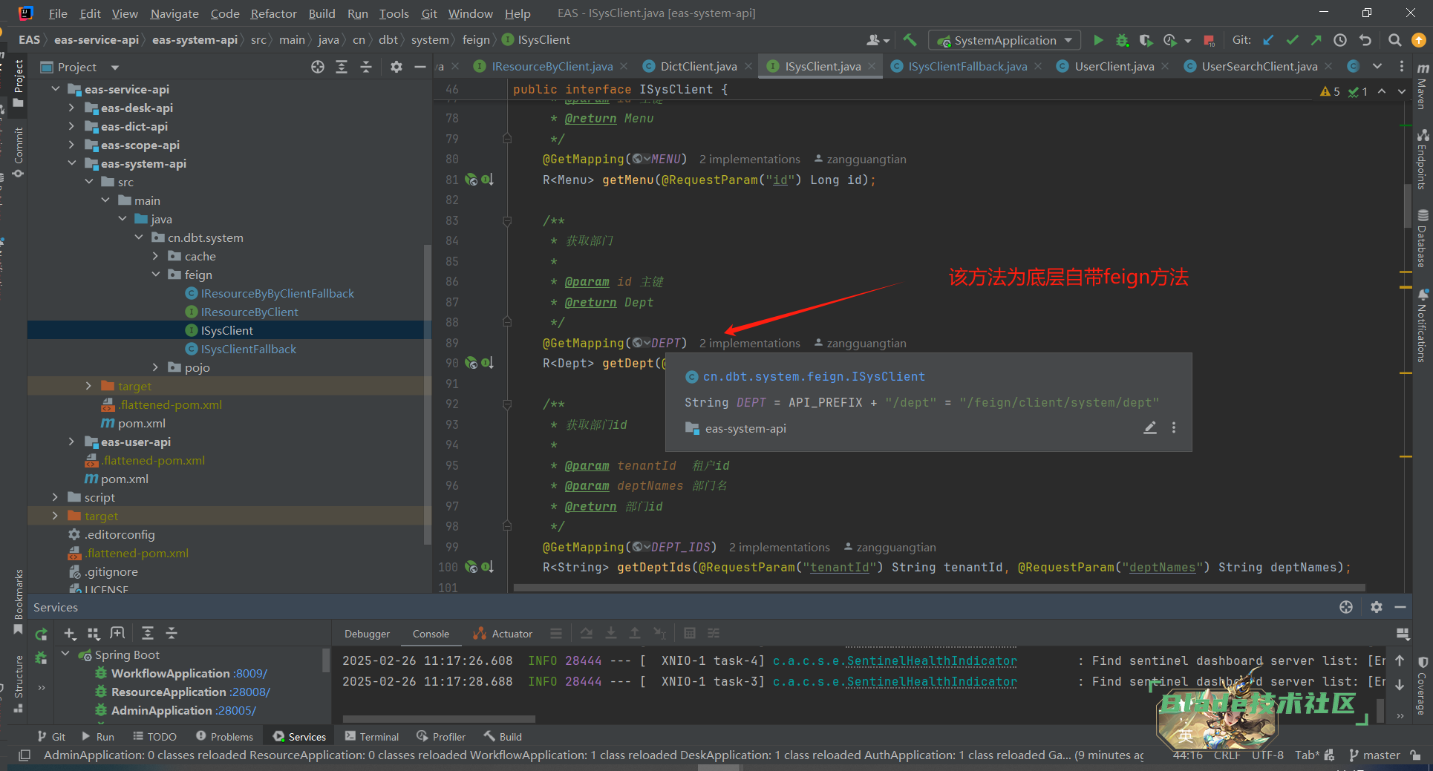Image resolution: width=1433 pixels, height=771 pixels.
Task: Open Maven tool window
Action: 1422,85
